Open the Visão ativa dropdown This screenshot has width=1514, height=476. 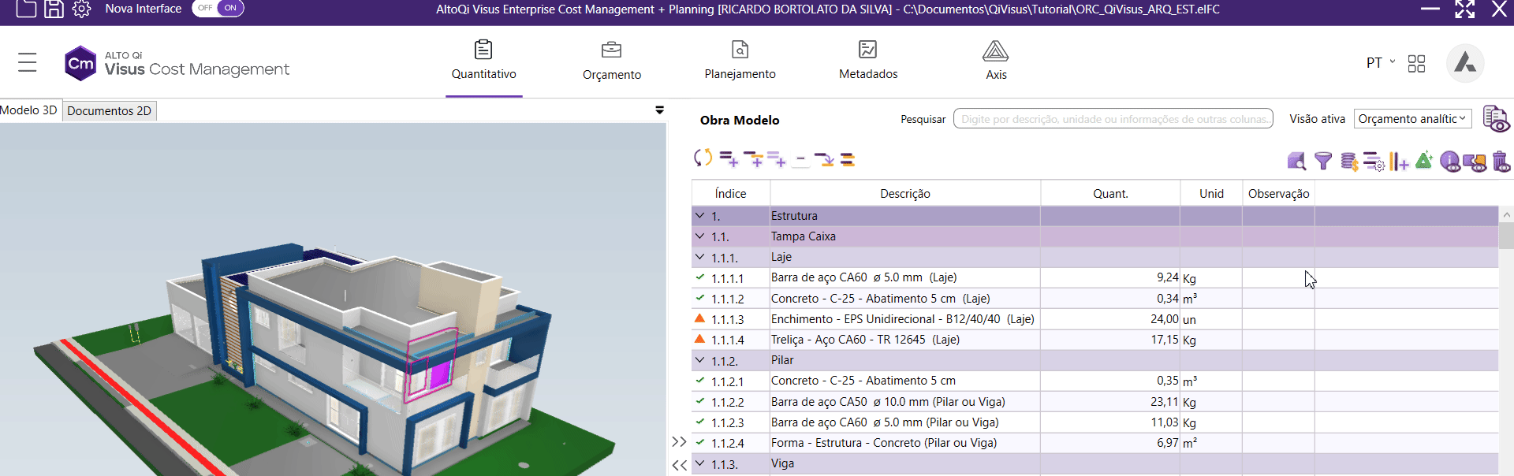(x=1412, y=119)
